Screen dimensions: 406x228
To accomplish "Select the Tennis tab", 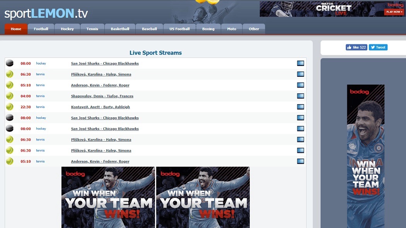I will tap(92, 29).
